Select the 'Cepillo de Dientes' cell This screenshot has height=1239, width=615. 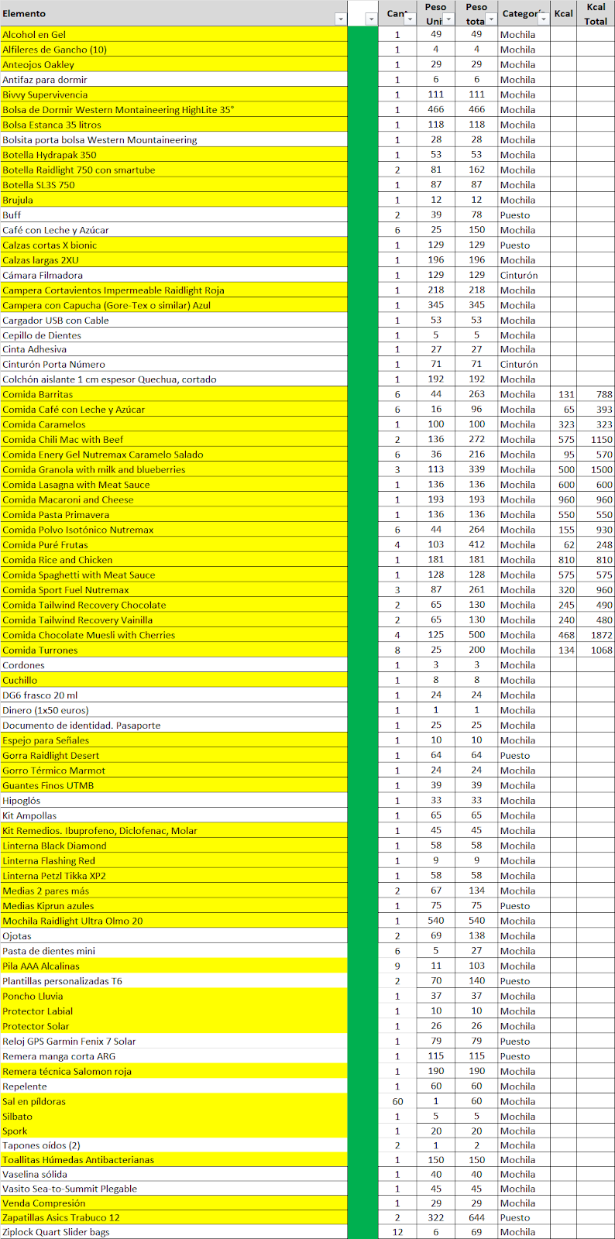click(174, 335)
